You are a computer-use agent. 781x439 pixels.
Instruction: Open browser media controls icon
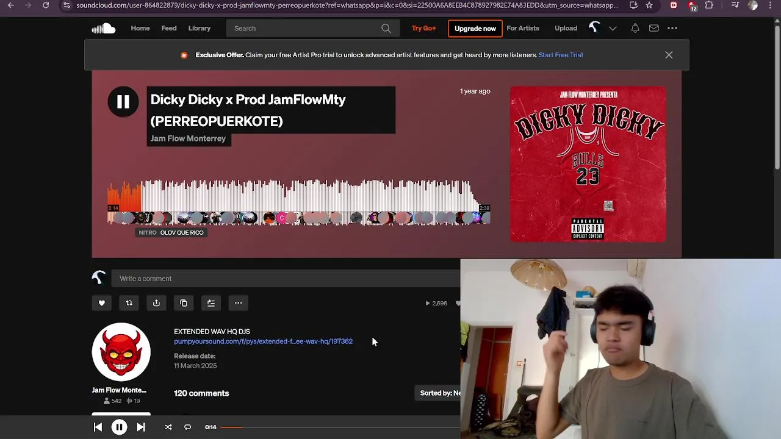click(x=735, y=5)
